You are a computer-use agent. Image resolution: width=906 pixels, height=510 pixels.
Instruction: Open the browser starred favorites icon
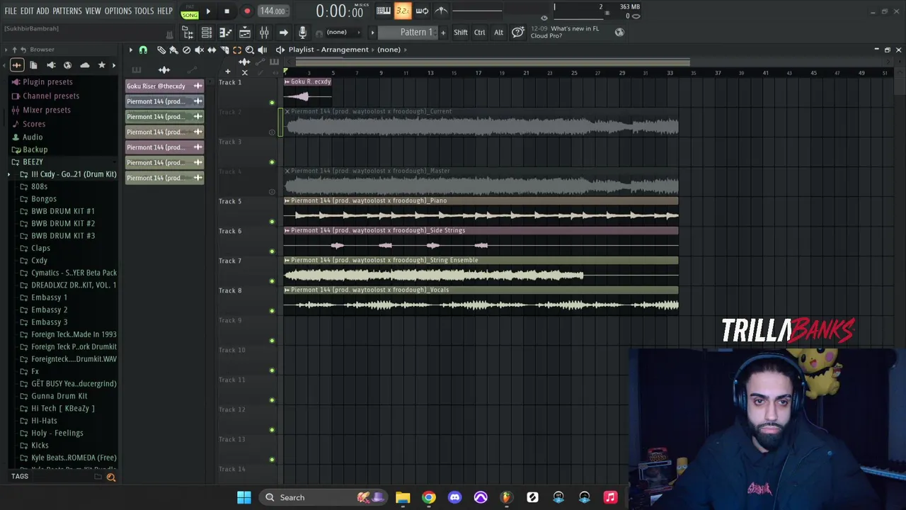101,65
